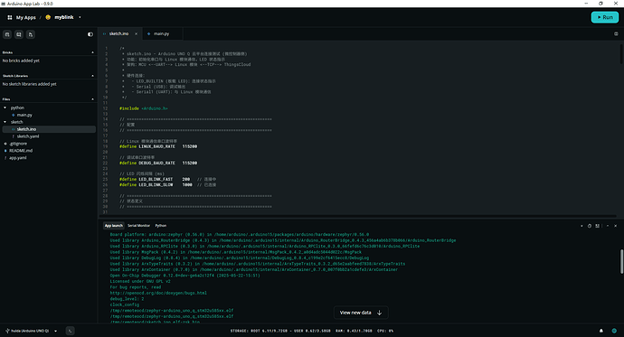This screenshot has height=337, width=624.
Task: Click 'No sketch libraries added yet' text
Action: pos(30,84)
